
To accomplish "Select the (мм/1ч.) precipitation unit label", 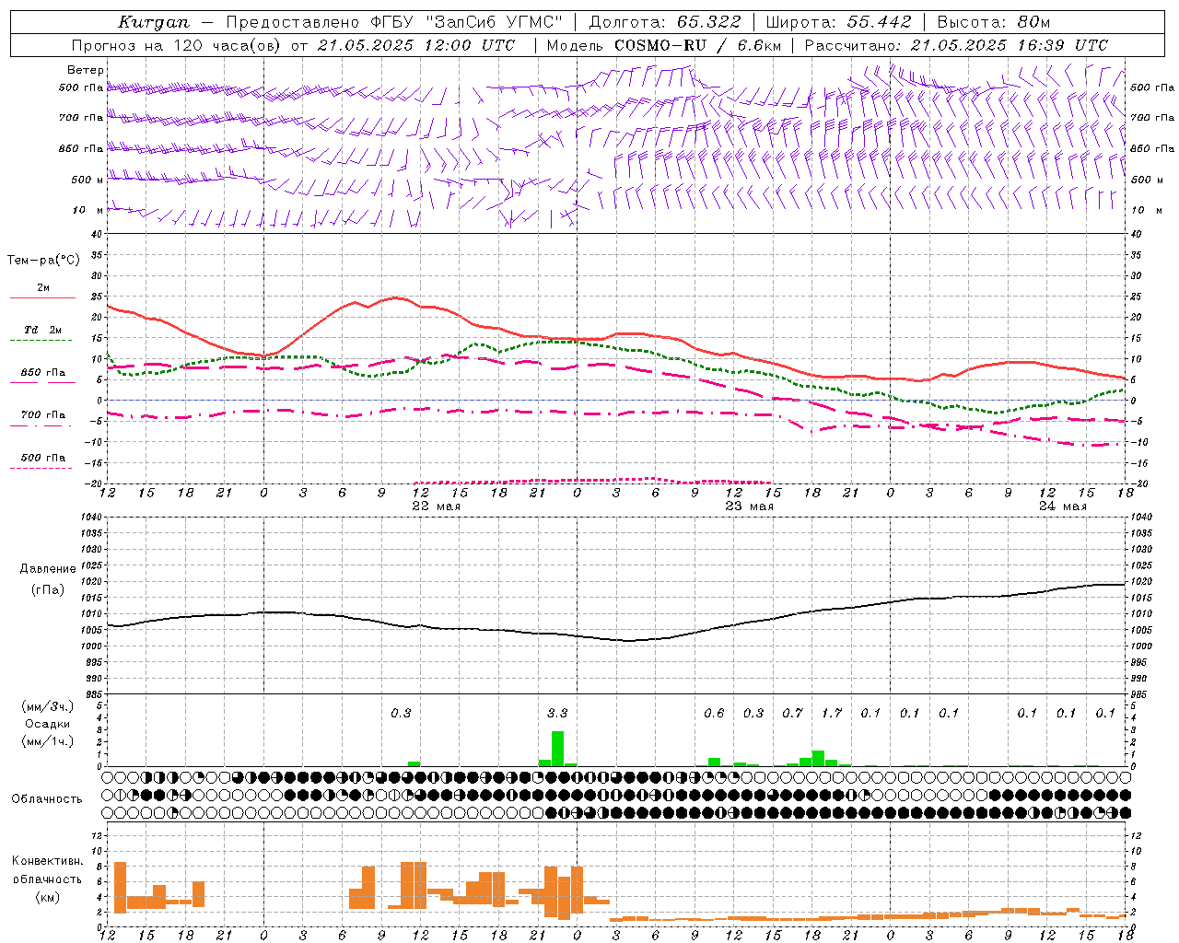I will click(x=48, y=741).
